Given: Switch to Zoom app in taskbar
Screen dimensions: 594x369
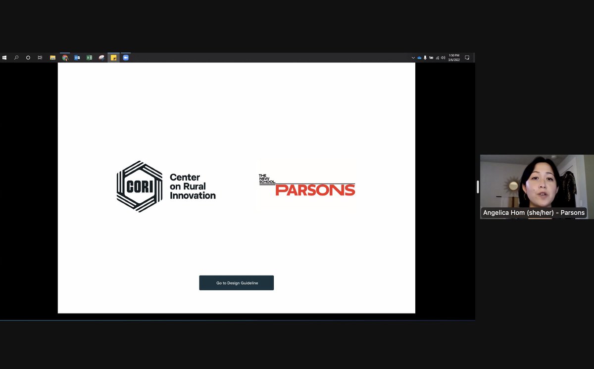Looking at the screenshot, I should pyautogui.click(x=126, y=58).
